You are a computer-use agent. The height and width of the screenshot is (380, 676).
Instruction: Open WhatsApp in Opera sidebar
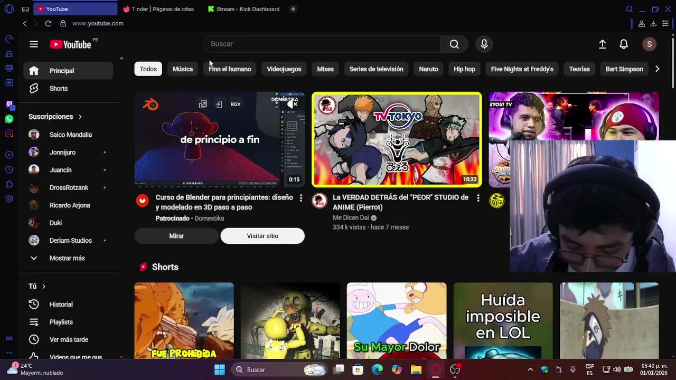click(x=9, y=119)
